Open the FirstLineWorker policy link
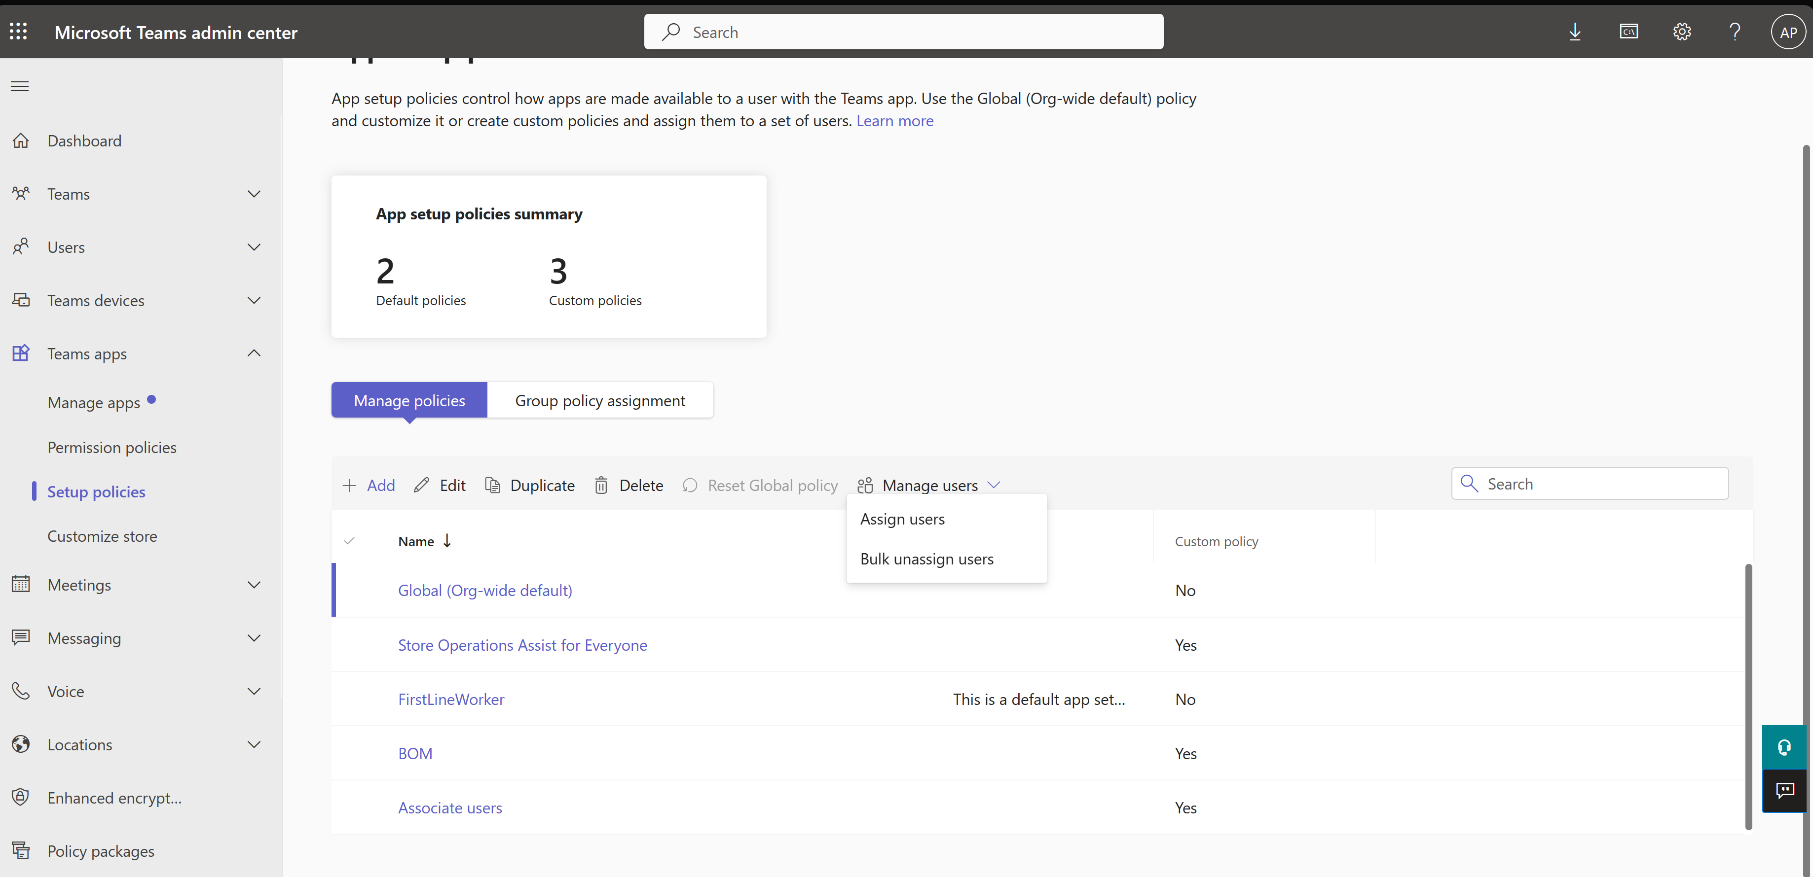 click(x=451, y=698)
